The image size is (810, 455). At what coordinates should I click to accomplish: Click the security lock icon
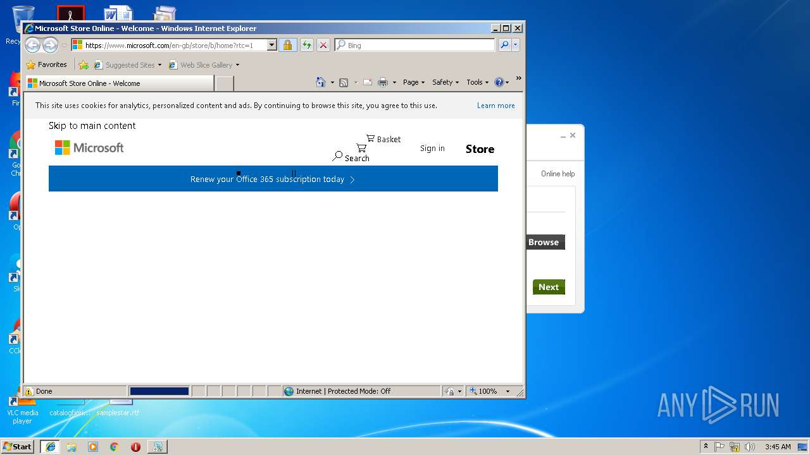pyautogui.click(x=287, y=45)
